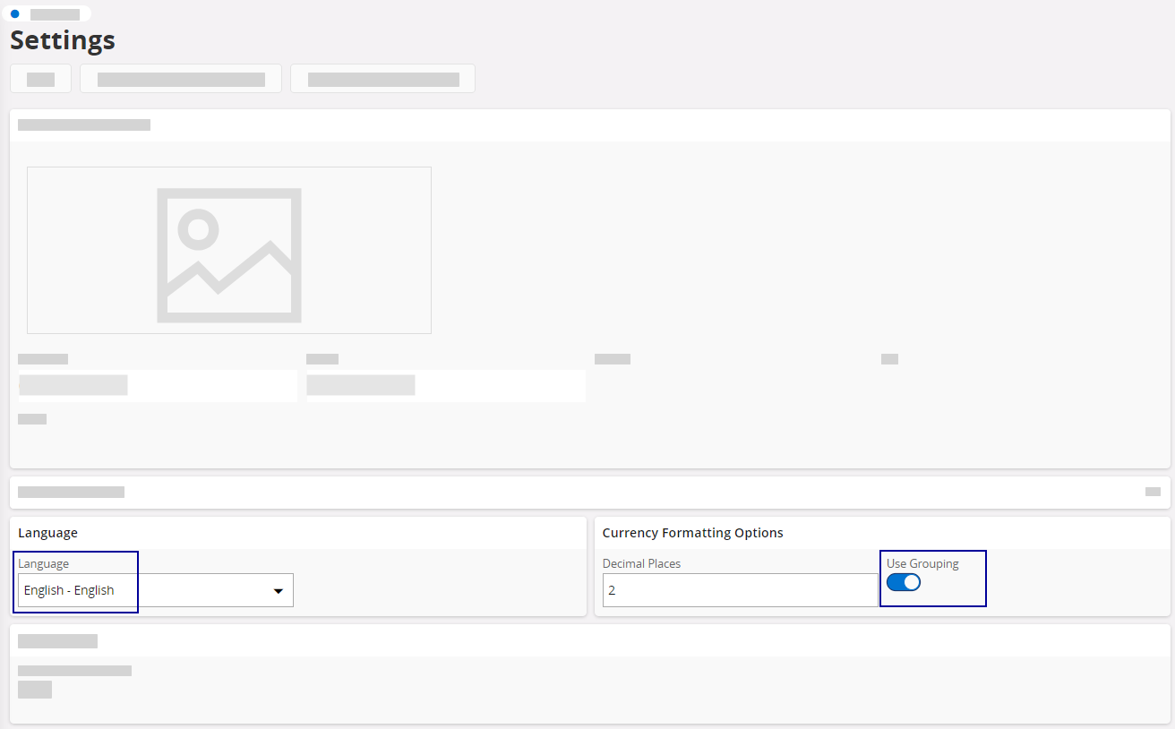Image resolution: width=1175 pixels, height=729 pixels.
Task: Click the middle loading button below Settings
Action: (181, 79)
